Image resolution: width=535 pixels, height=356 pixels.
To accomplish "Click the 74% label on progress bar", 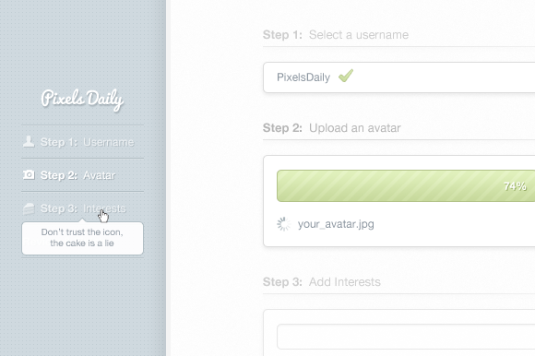I will pos(515,186).
